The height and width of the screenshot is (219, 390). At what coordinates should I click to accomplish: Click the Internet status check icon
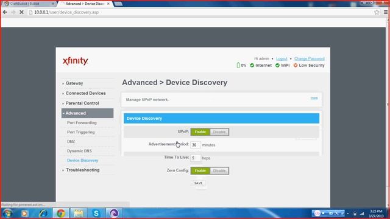click(252, 65)
